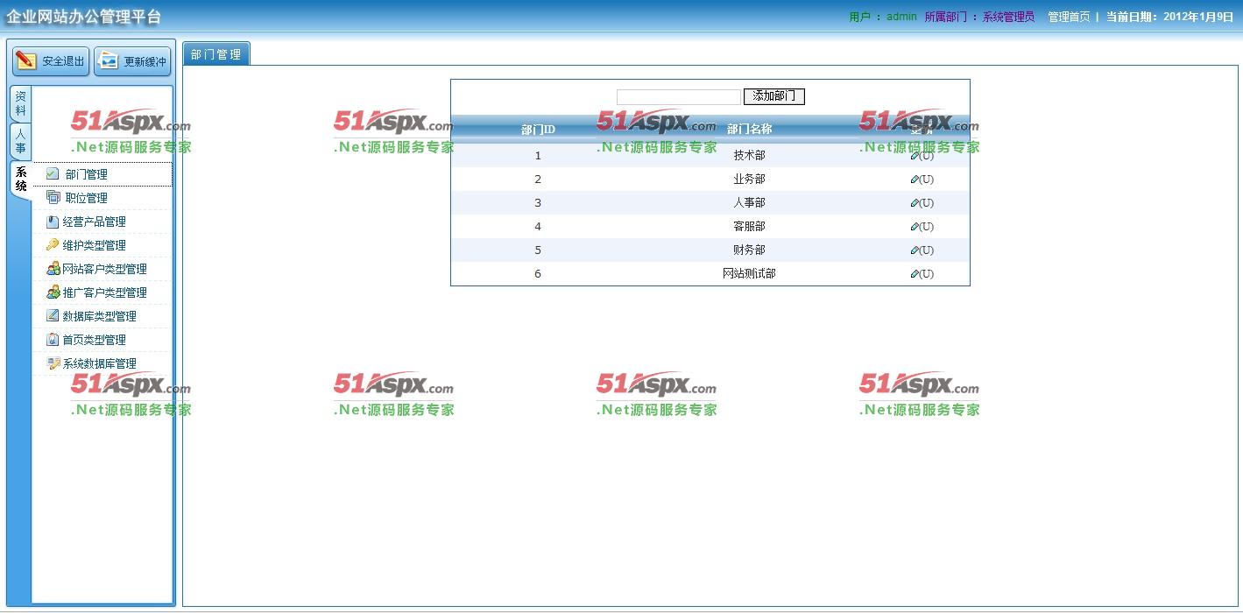Click the edit pencil icon for 技术部
The image size is (1243, 613).
point(915,156)
